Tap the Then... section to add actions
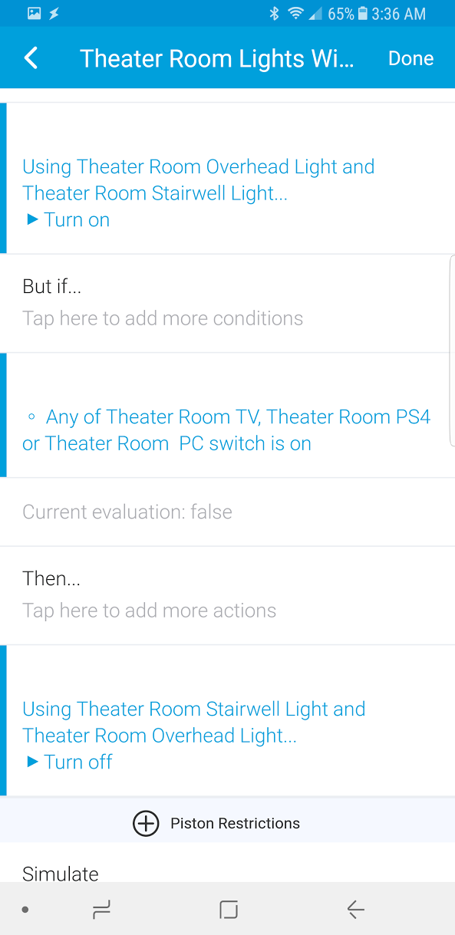The image size is (455, 935). click(227, 595)
